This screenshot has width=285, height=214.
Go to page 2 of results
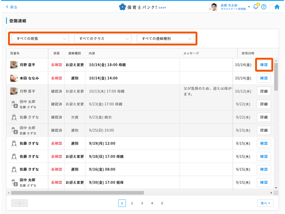132,203
